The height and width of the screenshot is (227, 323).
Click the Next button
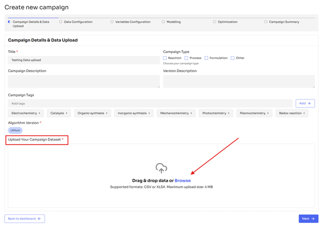309,219
